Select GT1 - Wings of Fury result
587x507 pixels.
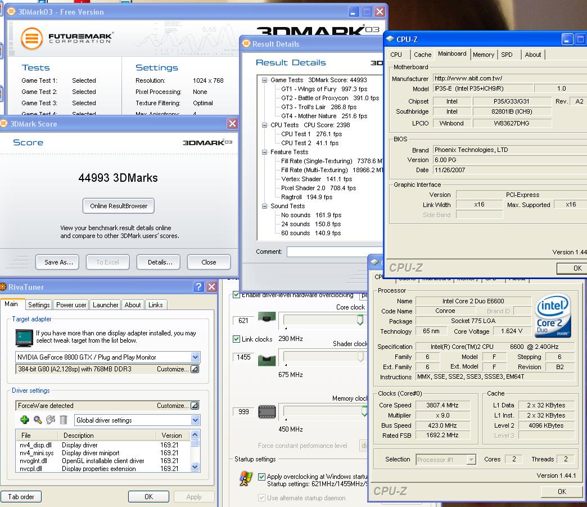tap(324, 89)
